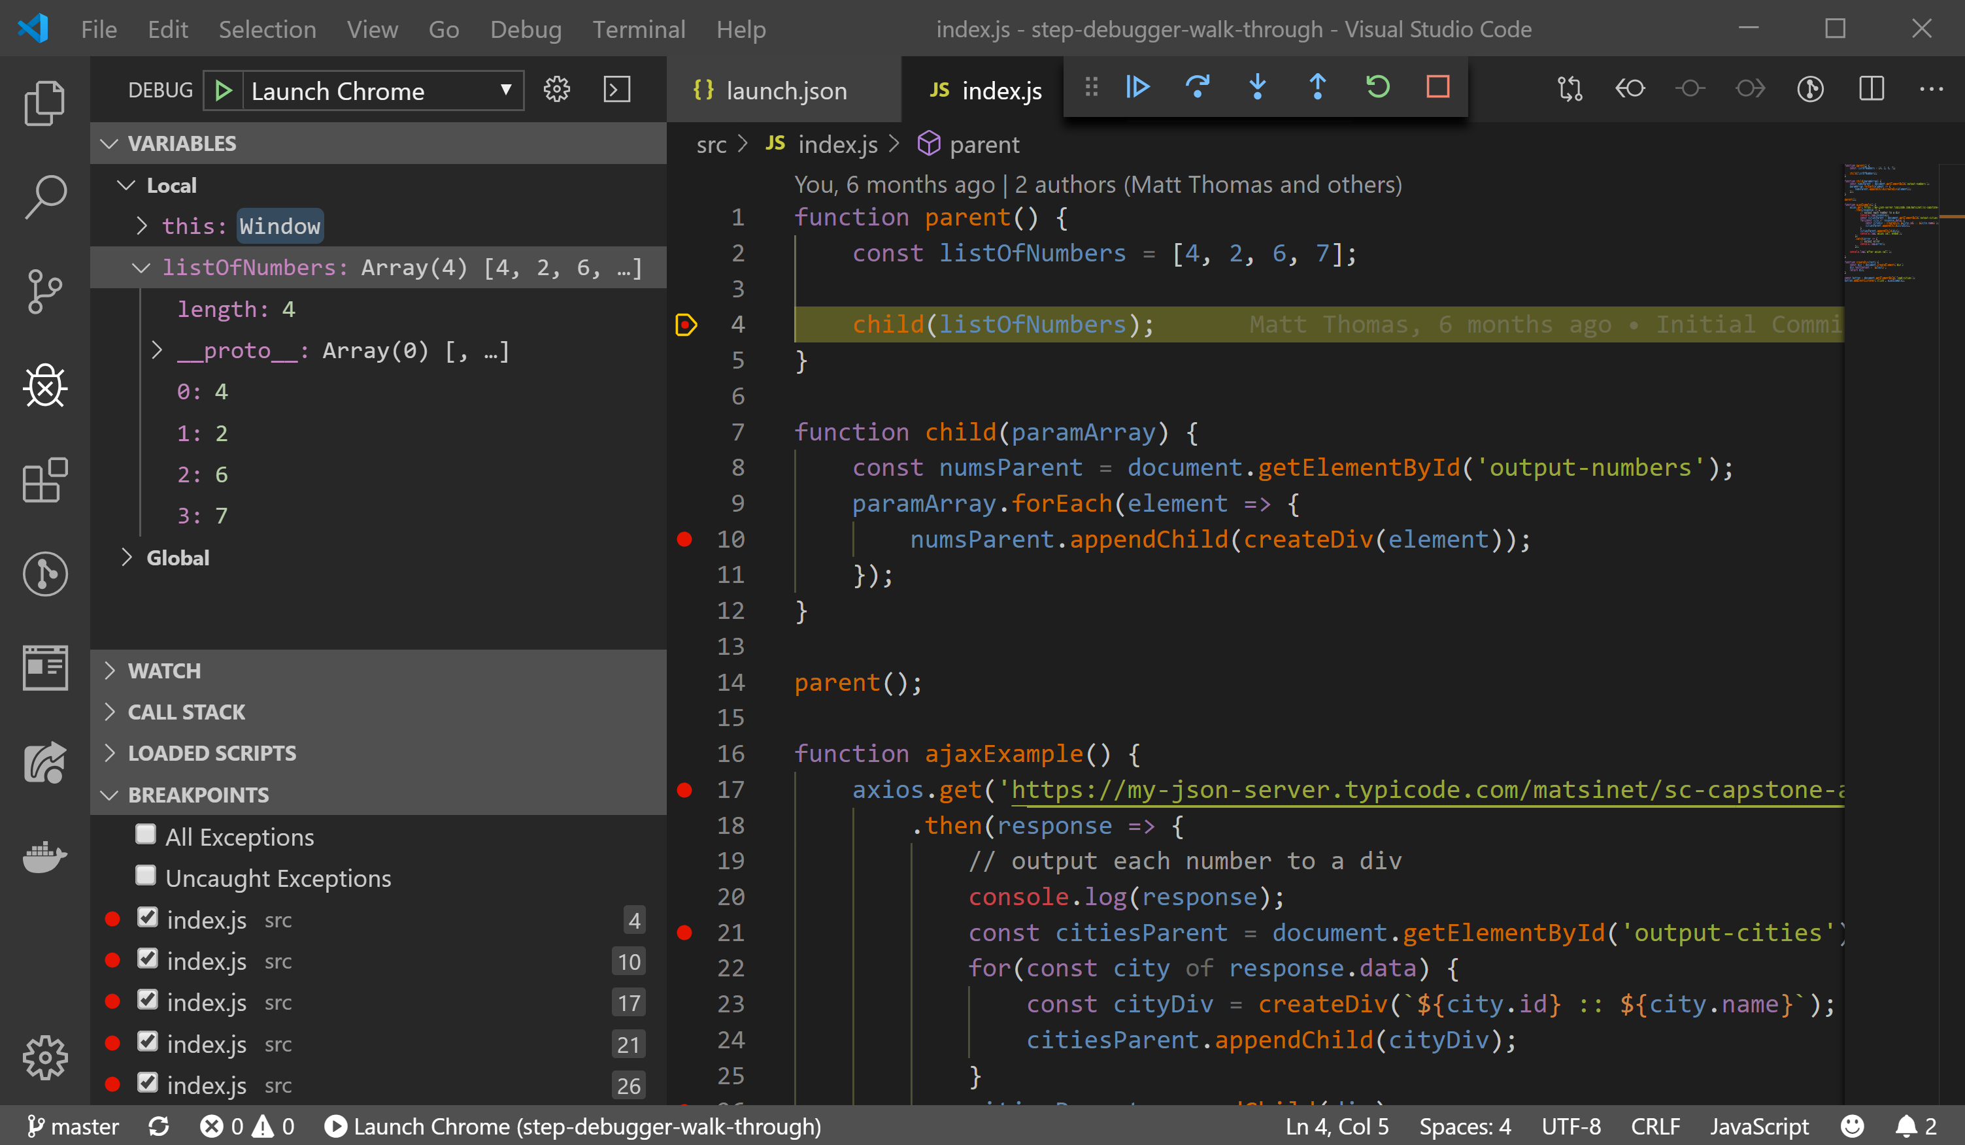Enable the All Exceptions breakpoint checkbox
The width and height of the screenshot is (1965, 1145).
coord(146,835)
